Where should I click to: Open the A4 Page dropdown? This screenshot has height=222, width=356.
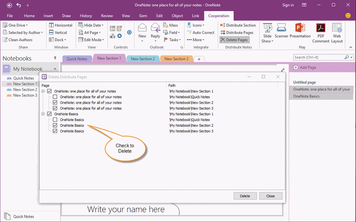point(89,32)
